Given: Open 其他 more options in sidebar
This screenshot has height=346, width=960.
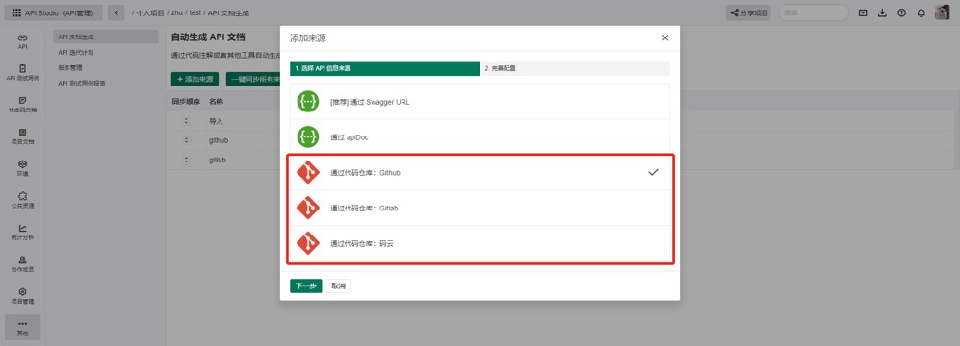Looking at the screenshot, I should click(x=23, y=327).
